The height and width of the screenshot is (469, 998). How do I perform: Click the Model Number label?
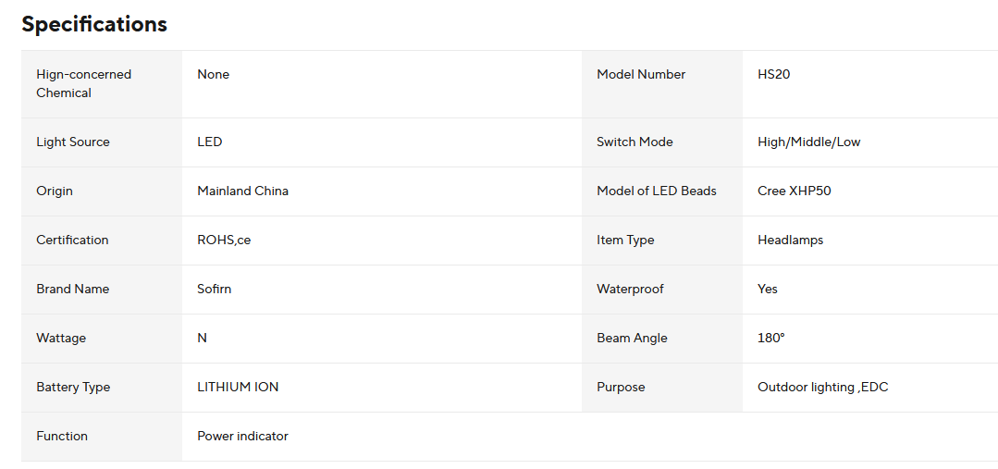pyautogui.click(x=641, y=74)
